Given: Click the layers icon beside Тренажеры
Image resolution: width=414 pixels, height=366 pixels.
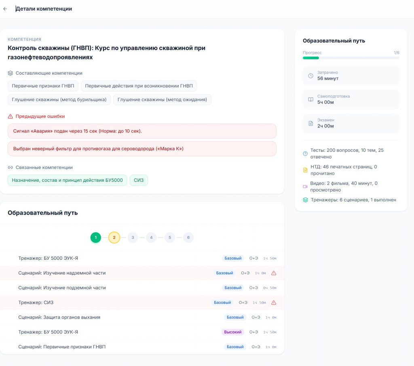Looking at the screenshot, I should (x=305, y=200).
